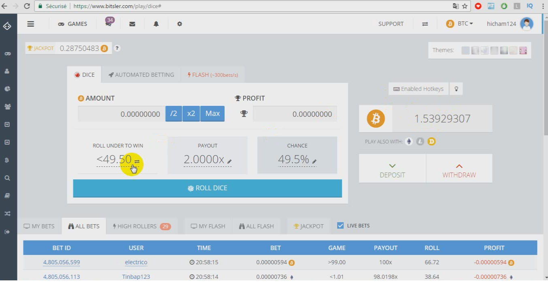The image size is (548, 282).
Task: Open the SUPPORT link
Action: coord(391,24)
